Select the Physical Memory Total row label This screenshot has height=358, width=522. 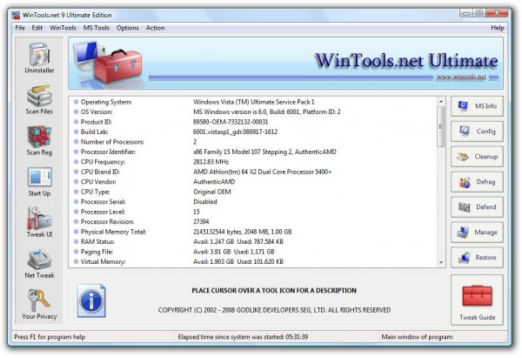(x=113, y=232)
